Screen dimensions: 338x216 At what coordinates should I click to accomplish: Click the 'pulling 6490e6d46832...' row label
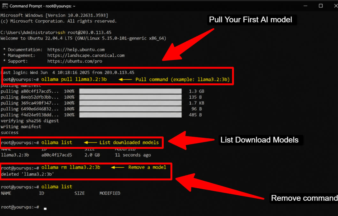(x=30, y=109)
